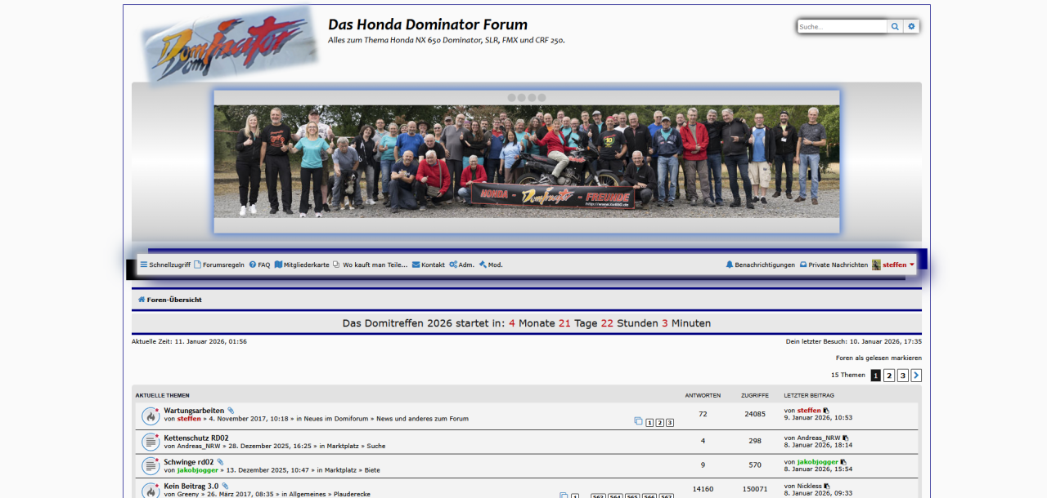Screen dimensions: 1047x498
Task: Select the FAQ menu item
Action: [x=259, y=265]
